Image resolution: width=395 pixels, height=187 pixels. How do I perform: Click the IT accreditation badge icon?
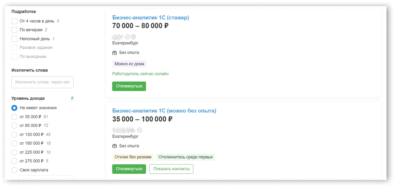(x=133, y=37)
